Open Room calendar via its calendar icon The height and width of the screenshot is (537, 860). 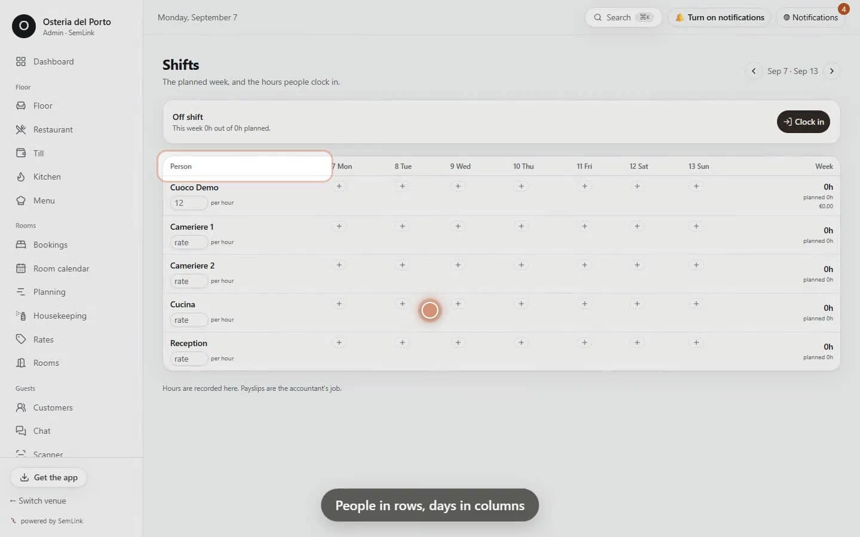pyautogui.click(x=21, y=268)
